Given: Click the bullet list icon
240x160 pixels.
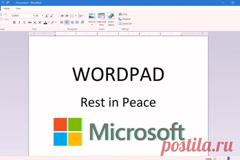Looking at the screenshot, I should click(72, 16).
